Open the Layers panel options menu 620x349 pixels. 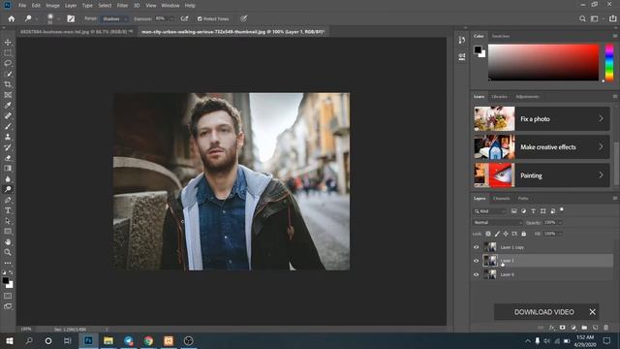click(x=615, y=198)
